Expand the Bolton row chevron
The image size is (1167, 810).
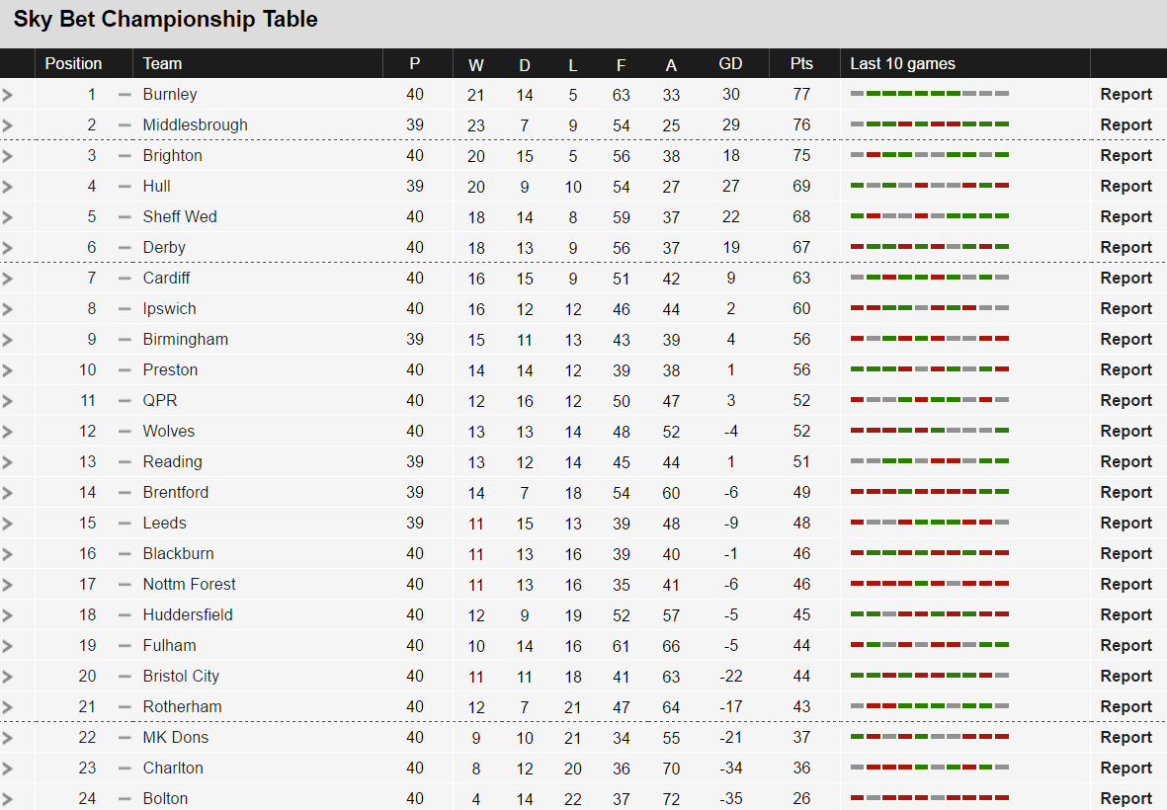tap(8, 799)
